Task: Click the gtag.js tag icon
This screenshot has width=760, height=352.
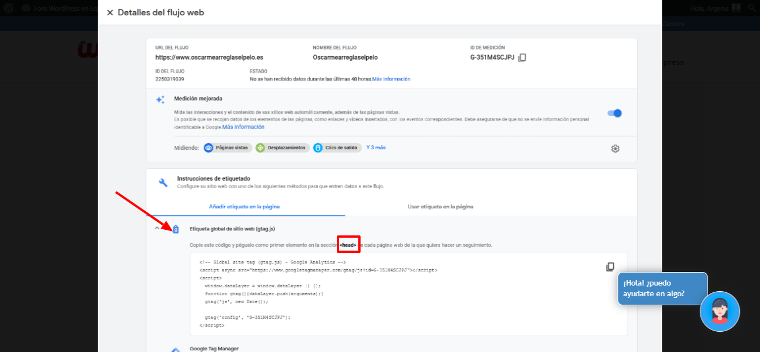Action: (x=175, y=229)
